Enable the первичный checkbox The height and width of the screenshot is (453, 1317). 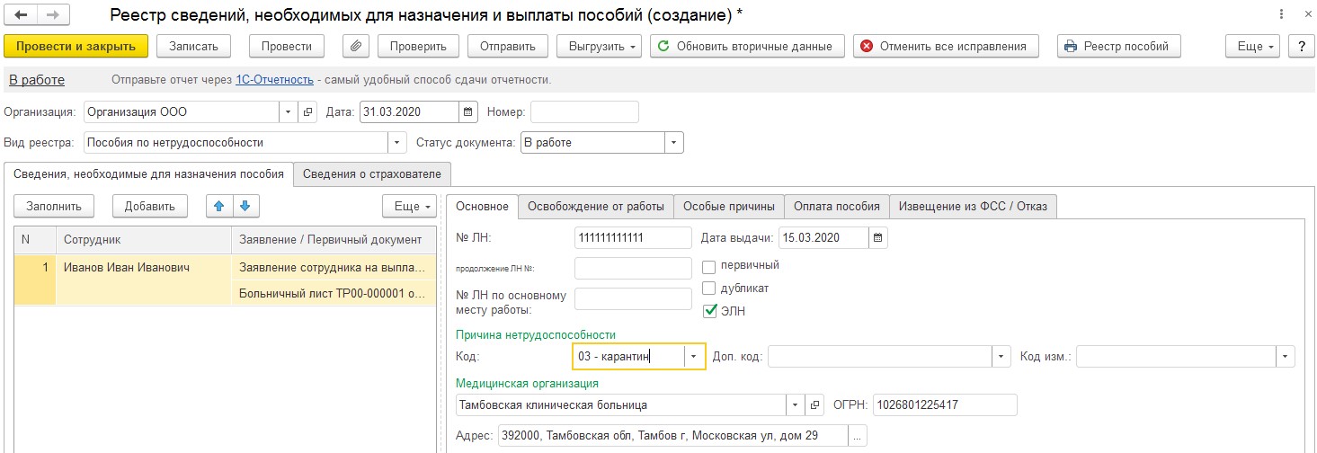[x=709, y=266]
